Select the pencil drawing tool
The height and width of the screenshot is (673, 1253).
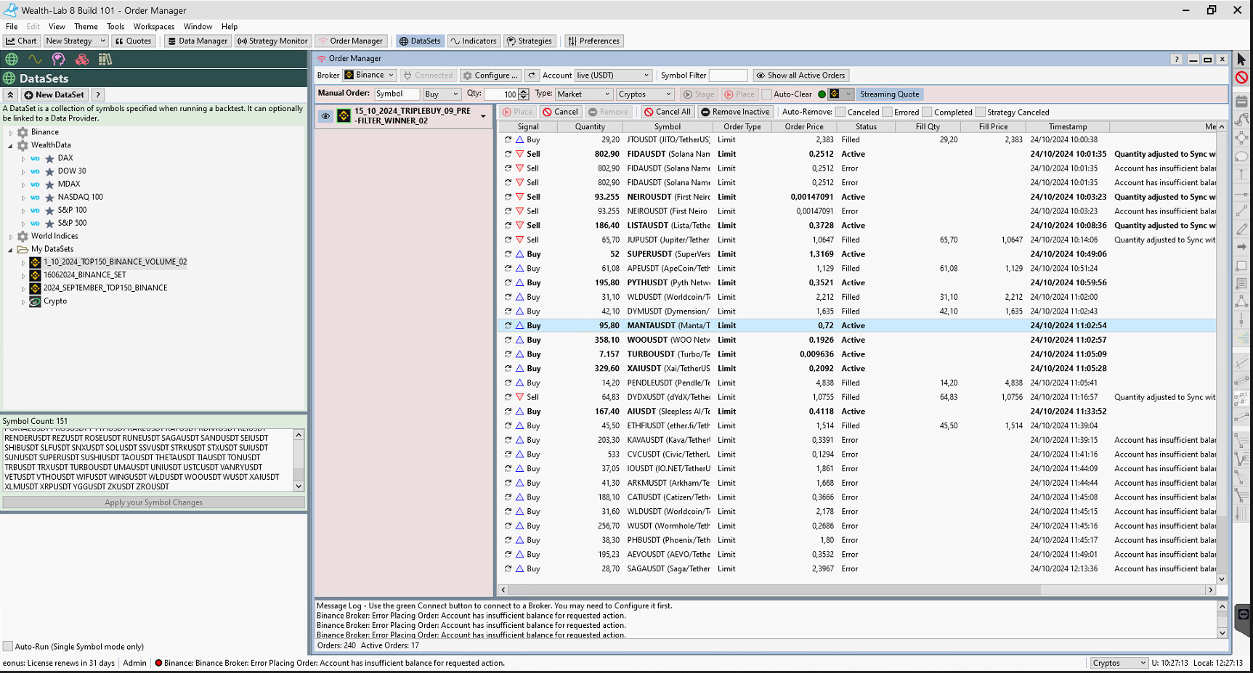[x=1241, y=229]
